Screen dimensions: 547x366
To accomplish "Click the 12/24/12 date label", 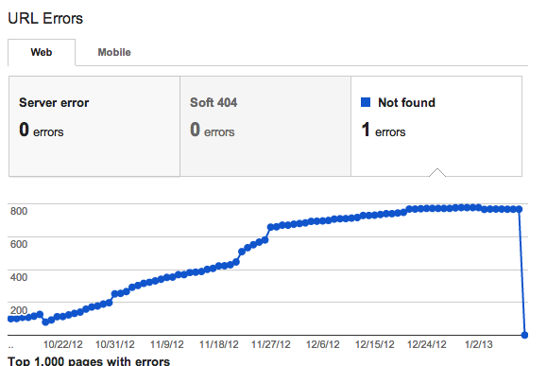I will [427, 344].
